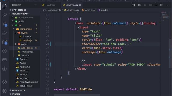The width and height of the screenshot is (172, 96).
Task: Click the "export default AddTodo" line
Action: point(73,89)
